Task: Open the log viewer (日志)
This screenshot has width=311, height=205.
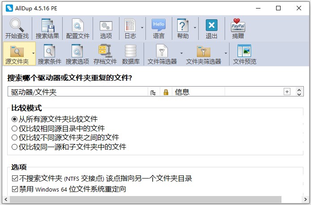Action: click(x=130, y=28)
